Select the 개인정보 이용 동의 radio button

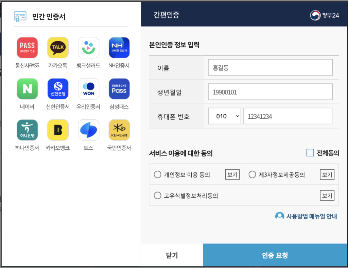coord(157,174)
